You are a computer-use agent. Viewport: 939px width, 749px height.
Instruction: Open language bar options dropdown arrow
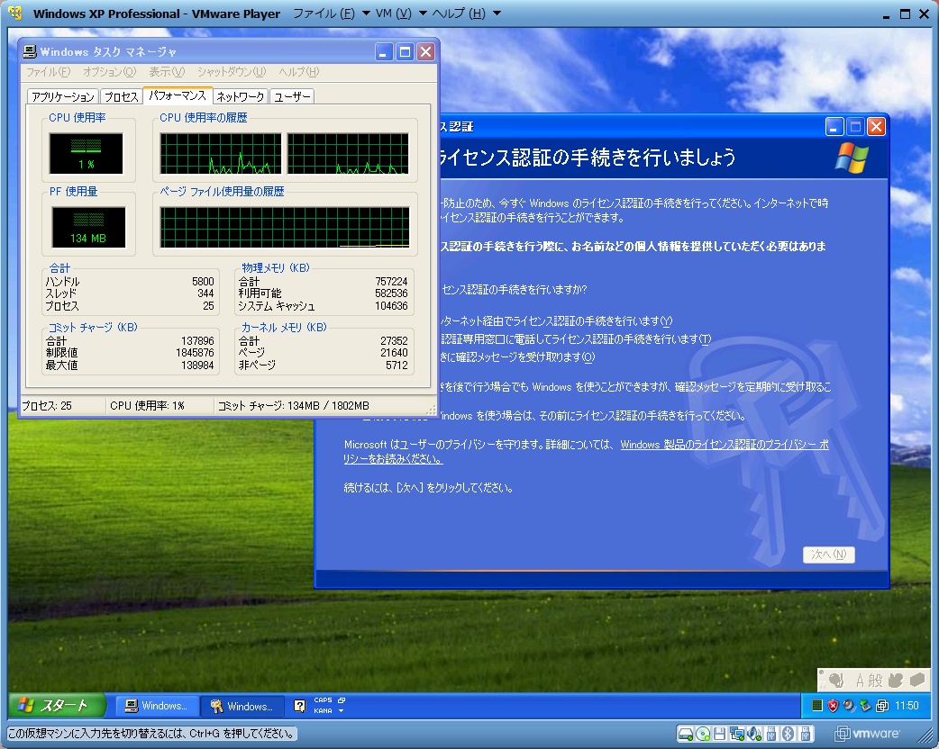point(341,710)
